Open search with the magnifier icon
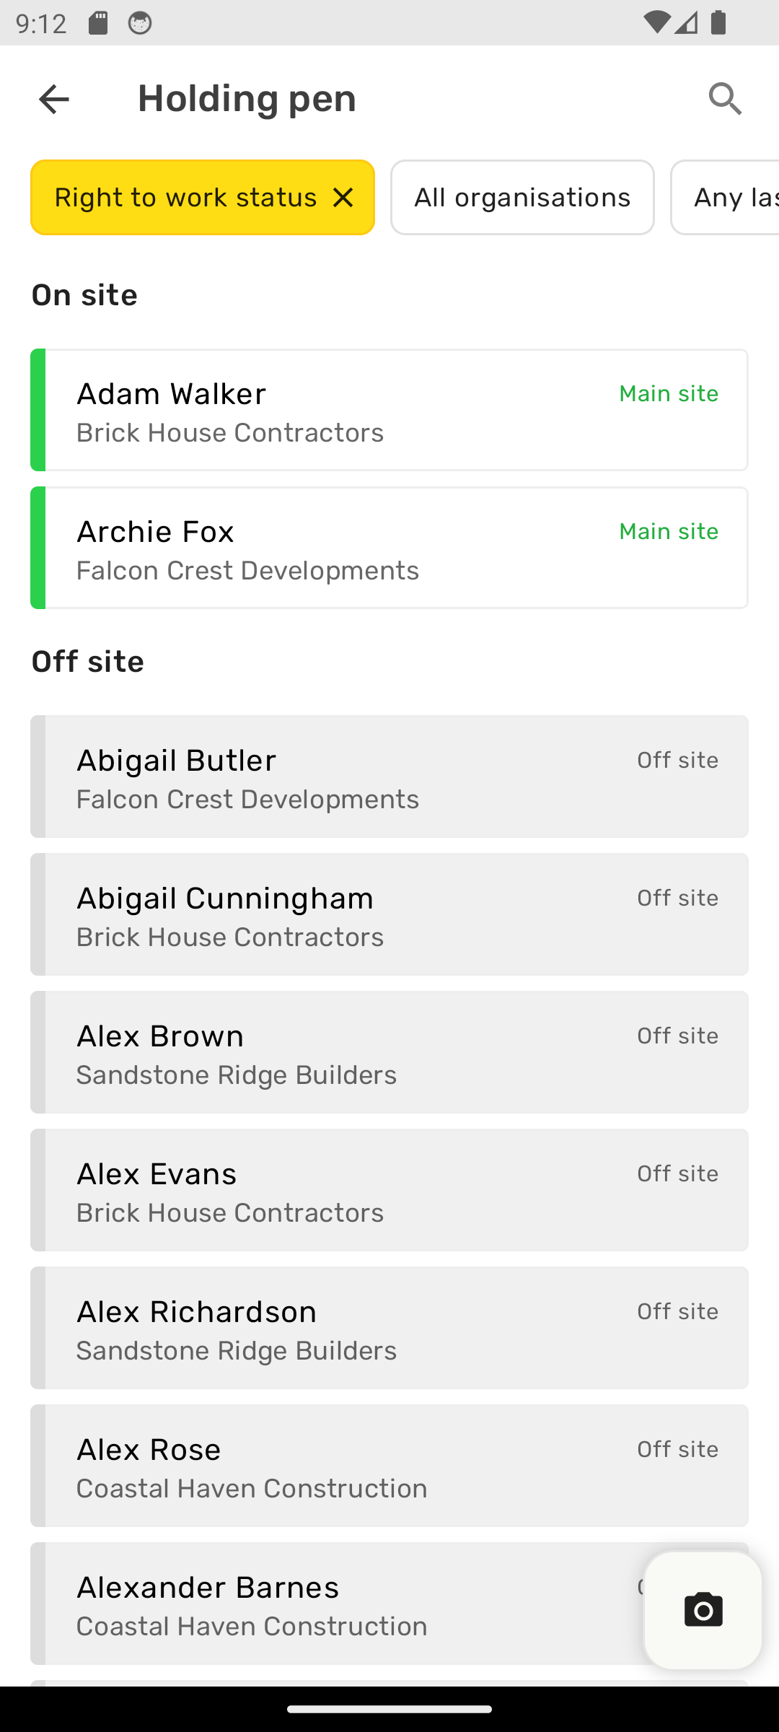The width and height of the screenshot is (779, 1732). [x=725, y=99]
